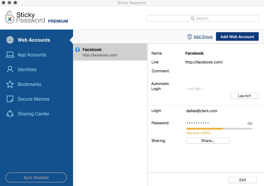Click inside the Search field
This screenshot has width=264, height=186.
click(x=206, y=18)
